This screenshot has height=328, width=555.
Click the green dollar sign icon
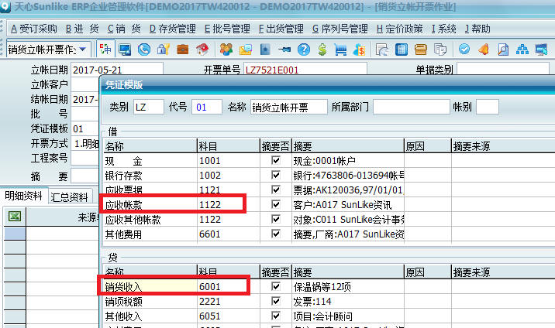(322, 50)
